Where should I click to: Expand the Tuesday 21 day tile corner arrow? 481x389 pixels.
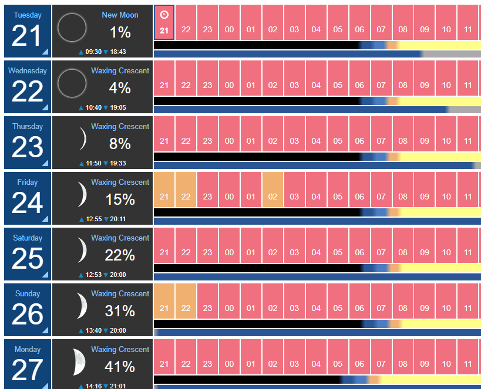click(45, 52)
